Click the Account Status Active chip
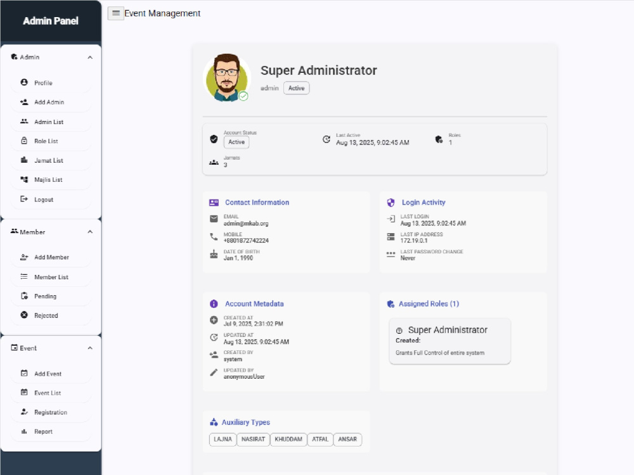This screenshot has height=475, width=634. (x=236, y=142)
